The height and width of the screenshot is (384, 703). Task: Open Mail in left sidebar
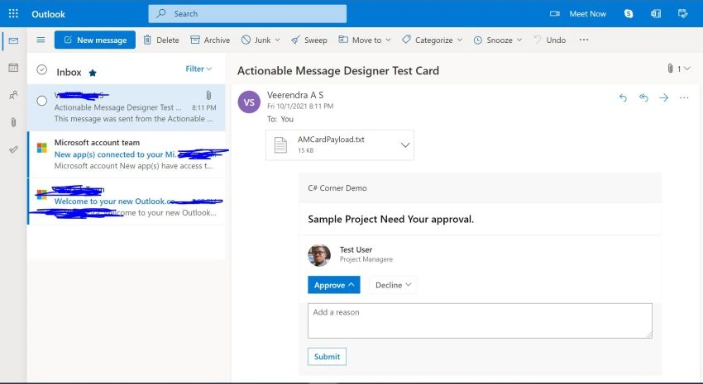(x=13, y=40)
